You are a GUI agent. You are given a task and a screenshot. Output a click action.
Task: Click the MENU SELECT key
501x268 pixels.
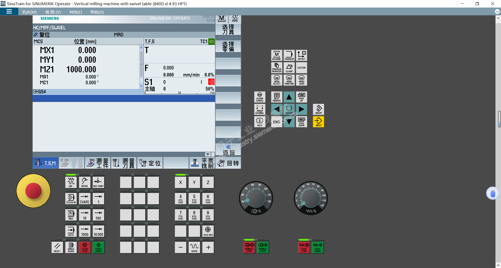277,80
